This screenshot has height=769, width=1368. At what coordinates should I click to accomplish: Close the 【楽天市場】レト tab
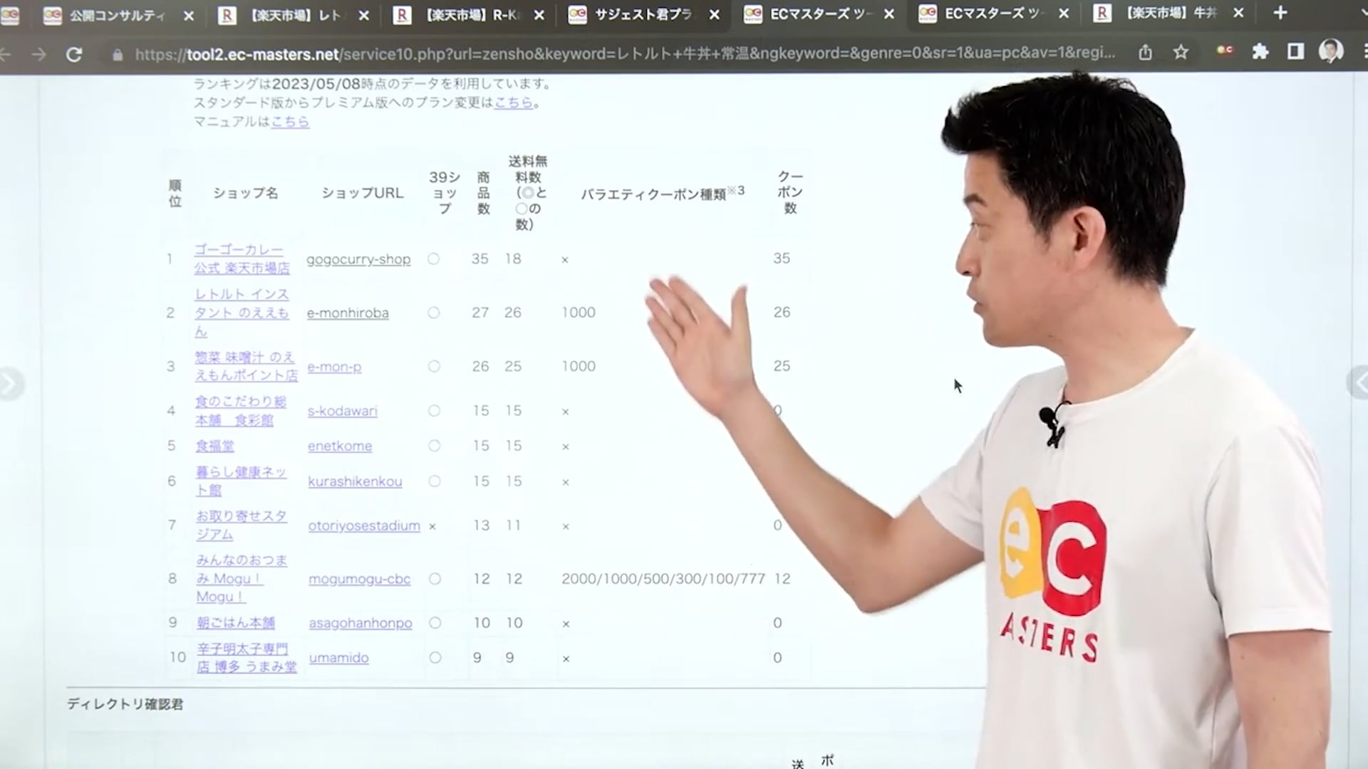[363, 14]
